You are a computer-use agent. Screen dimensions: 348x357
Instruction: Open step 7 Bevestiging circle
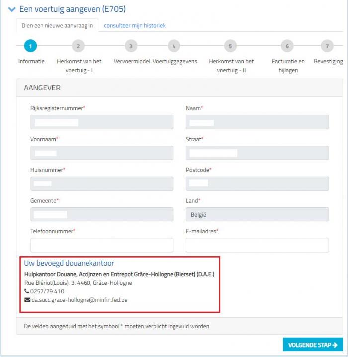[327, 46]
